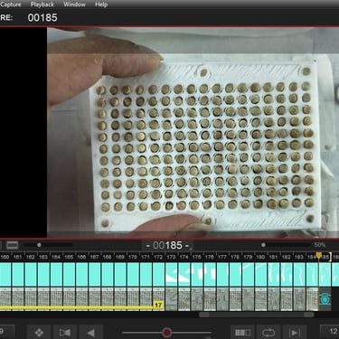
Task: Click the frame number field above timeline
Action: click(167, 245)
